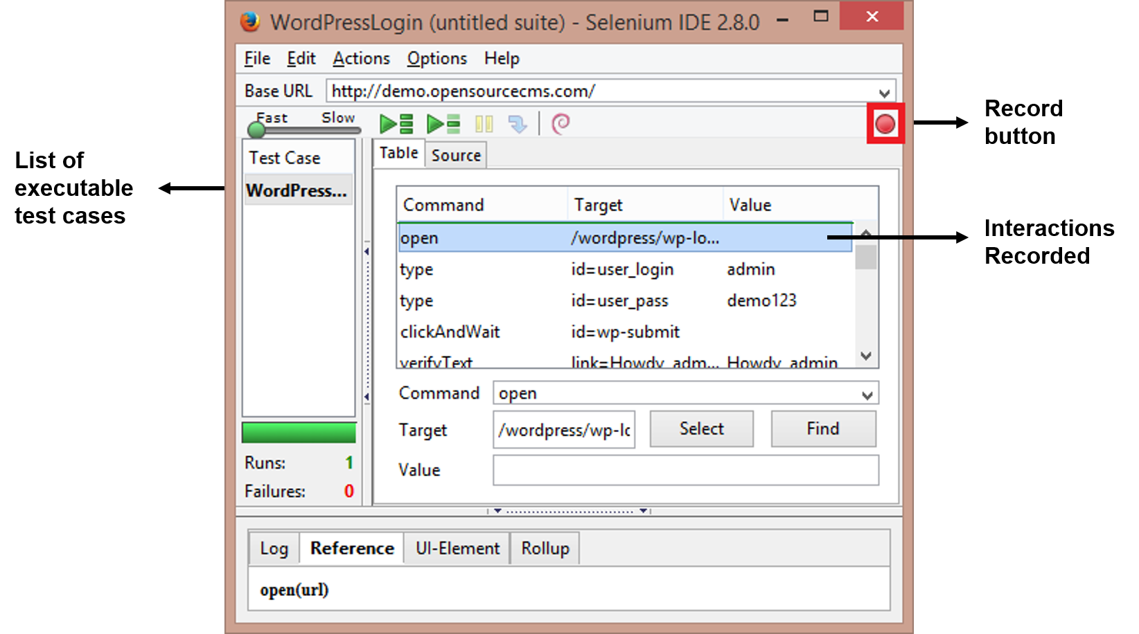
Task: Click the Value input field
Action: tap(685, 471)
